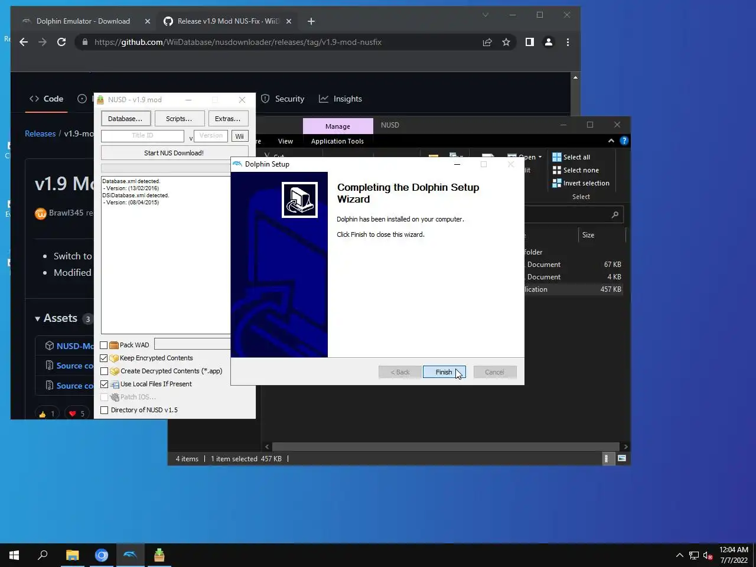Close the Release v1.9 Mod NUS-Fix tab
This screenshot has width=756, height=567.
tap(289, 21)
